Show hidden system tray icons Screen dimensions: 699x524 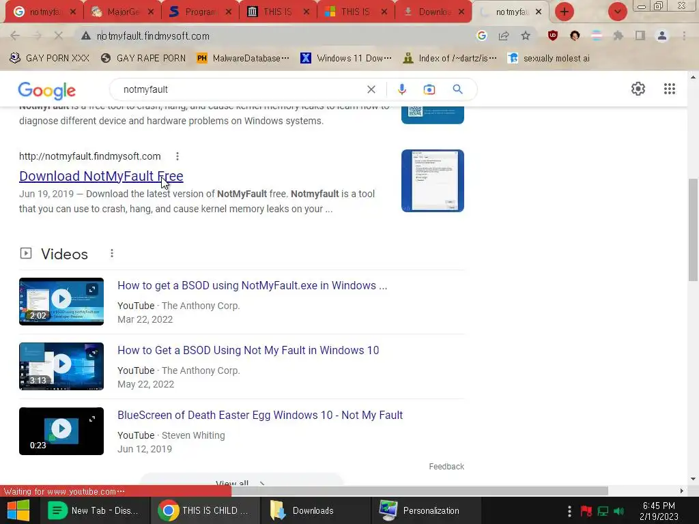[569, 510]
